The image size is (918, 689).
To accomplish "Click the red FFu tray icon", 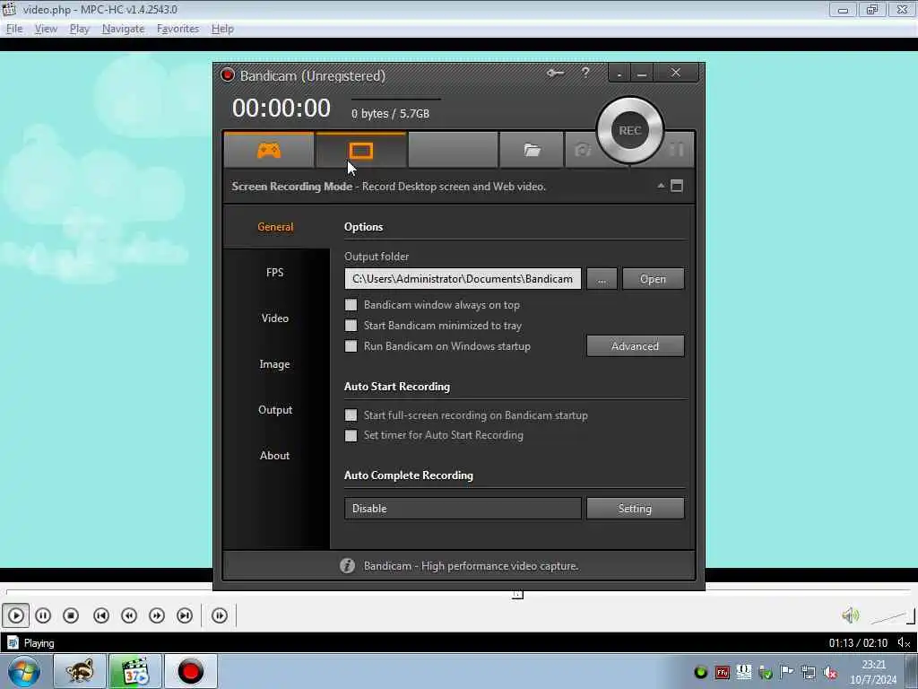I will pos(723,673).
